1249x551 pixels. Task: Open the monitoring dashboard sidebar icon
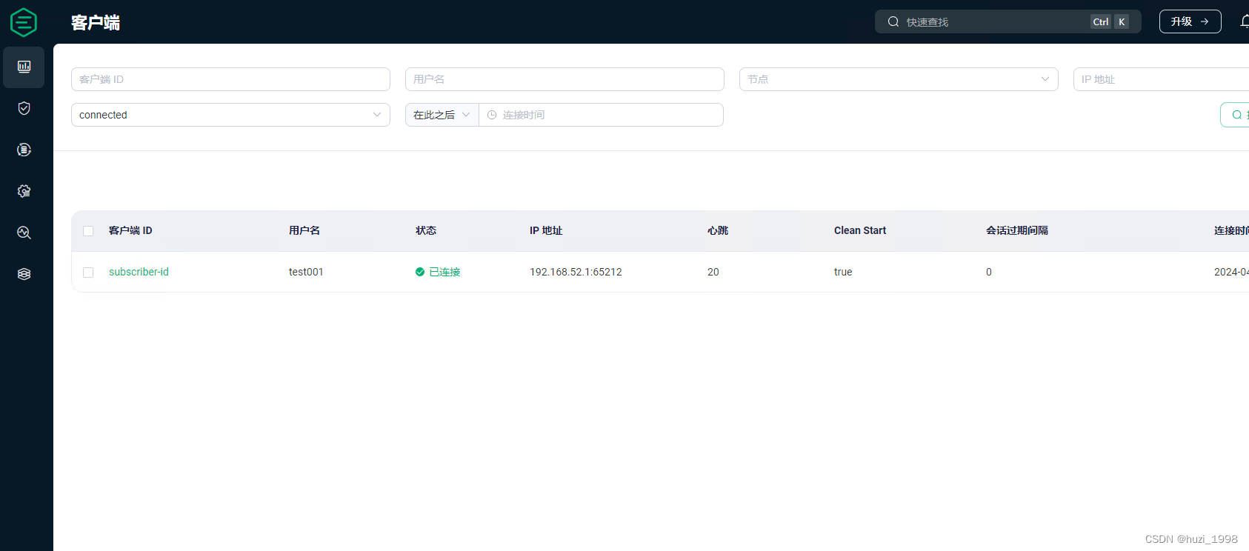click(x=24, y=67)
